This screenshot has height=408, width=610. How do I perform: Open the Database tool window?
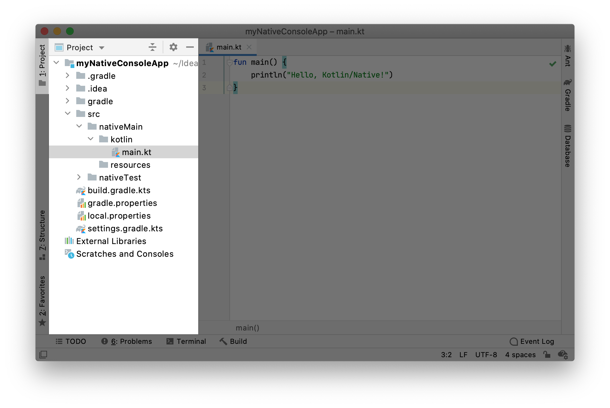(568, 146)
